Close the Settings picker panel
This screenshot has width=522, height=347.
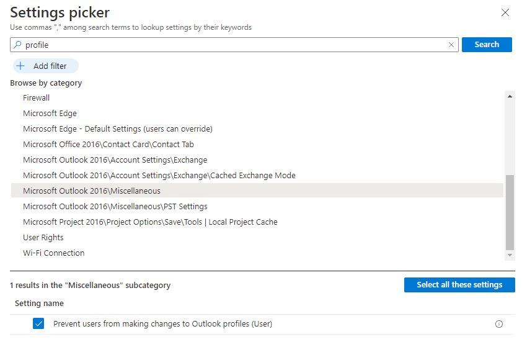point(505,12)
